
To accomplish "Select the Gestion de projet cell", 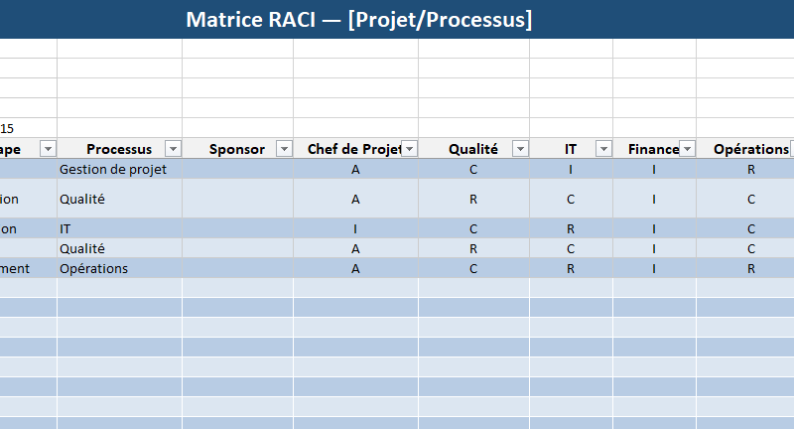I will (x=113, y=169).
